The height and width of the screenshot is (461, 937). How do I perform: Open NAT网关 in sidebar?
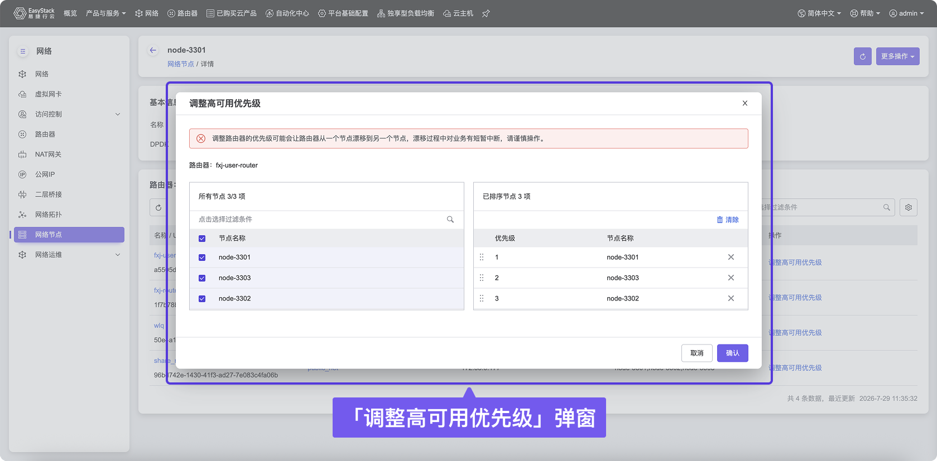pyautogui.click(x=48, y=154)
